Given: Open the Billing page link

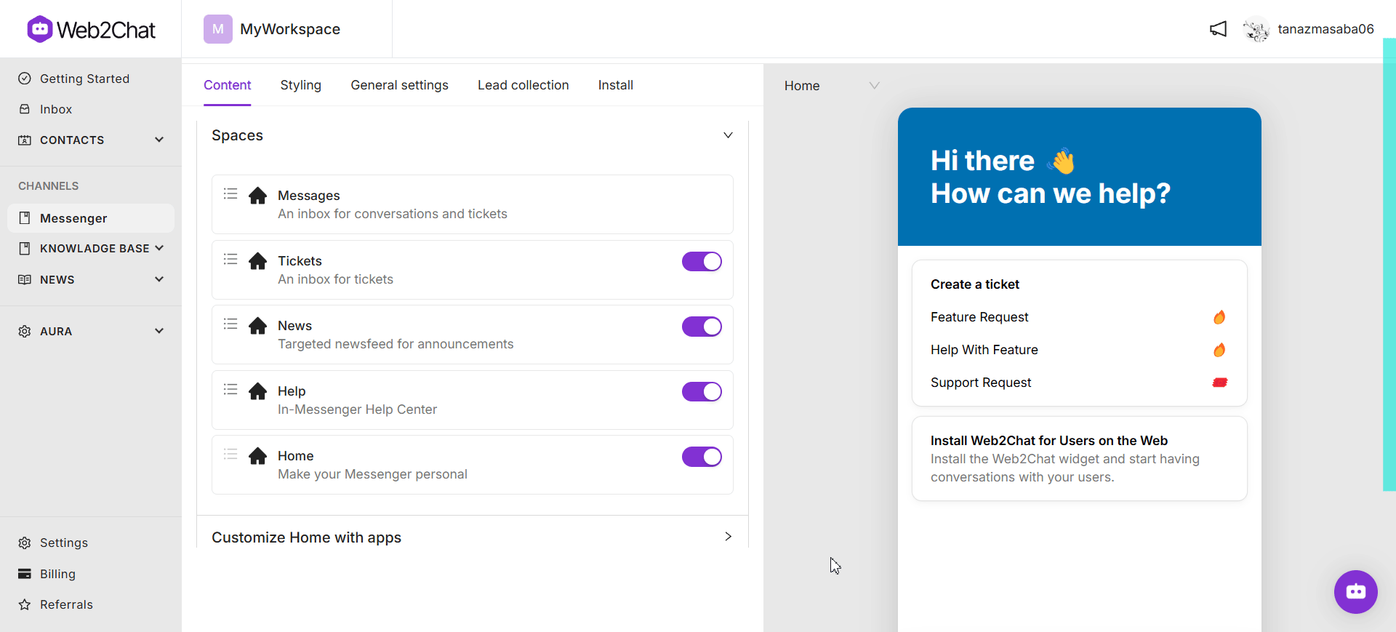Looking at the screenshot, I should [x=57, y=574].
